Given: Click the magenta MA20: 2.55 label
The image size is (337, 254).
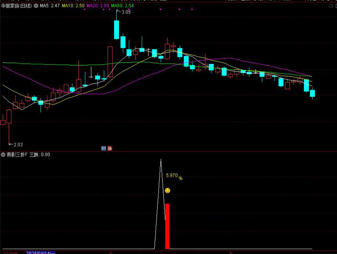Looking at the screenshot, I should point(98,6).
